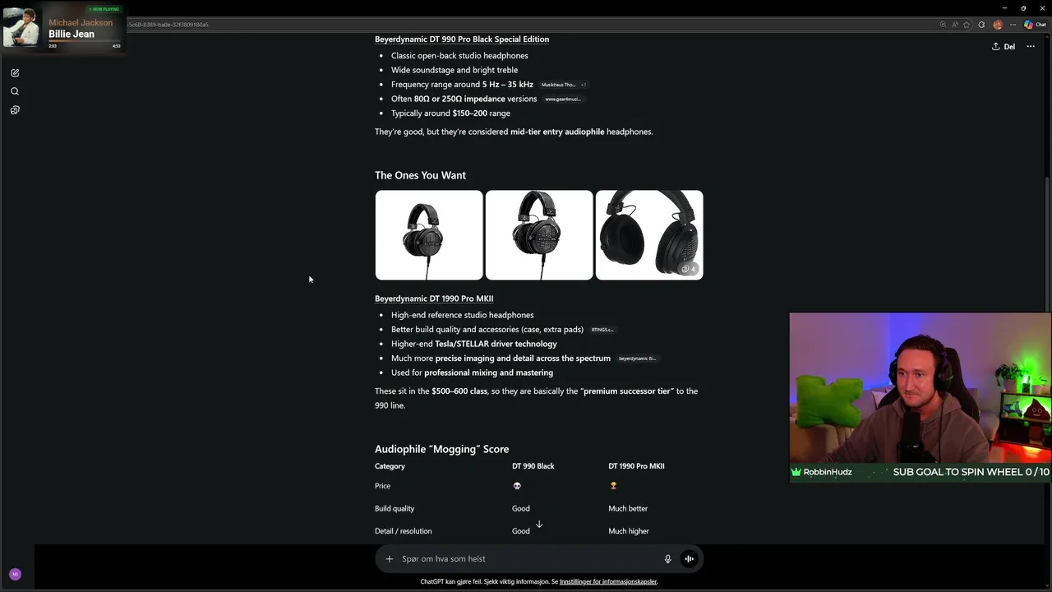Open the browser profile avatar
The width and height of the screenshot is (1052, 592).
tap(998, 25)
